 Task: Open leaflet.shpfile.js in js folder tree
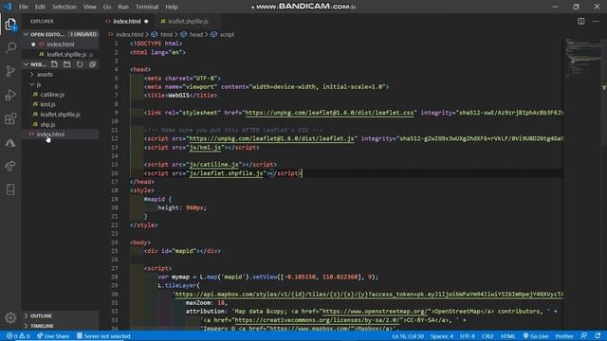click(x=60, y=115)
